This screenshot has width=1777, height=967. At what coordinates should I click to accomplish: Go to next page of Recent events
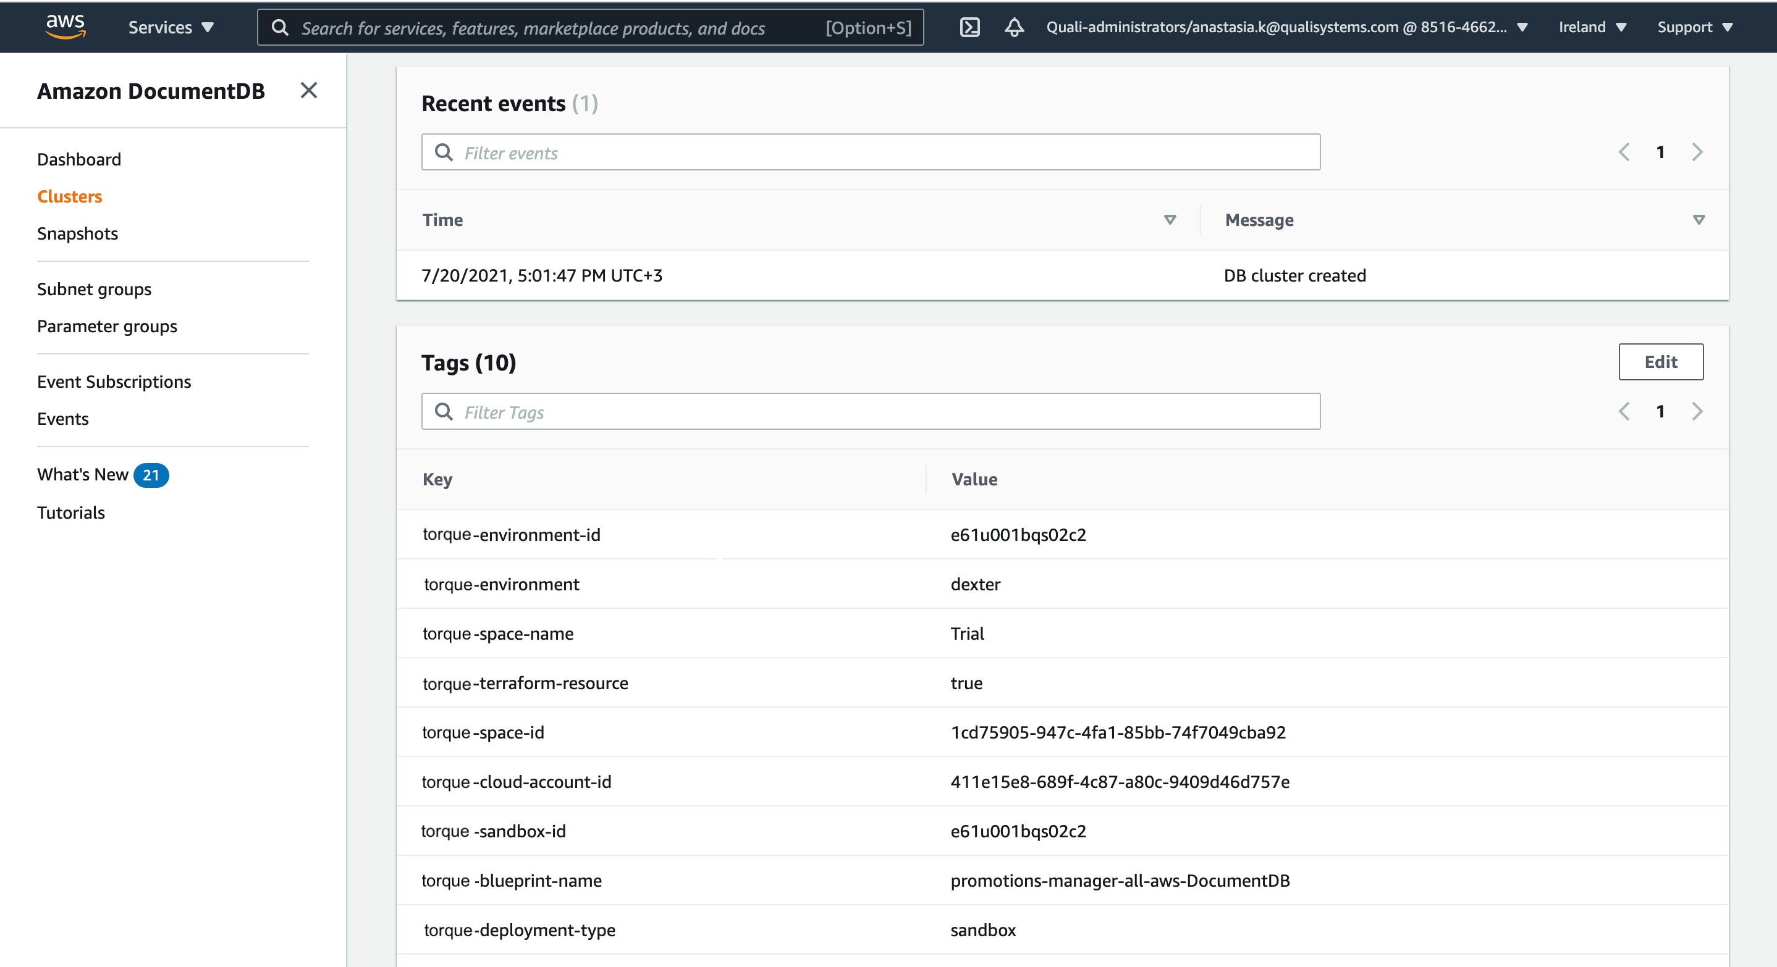click(x=1697, y=152)
